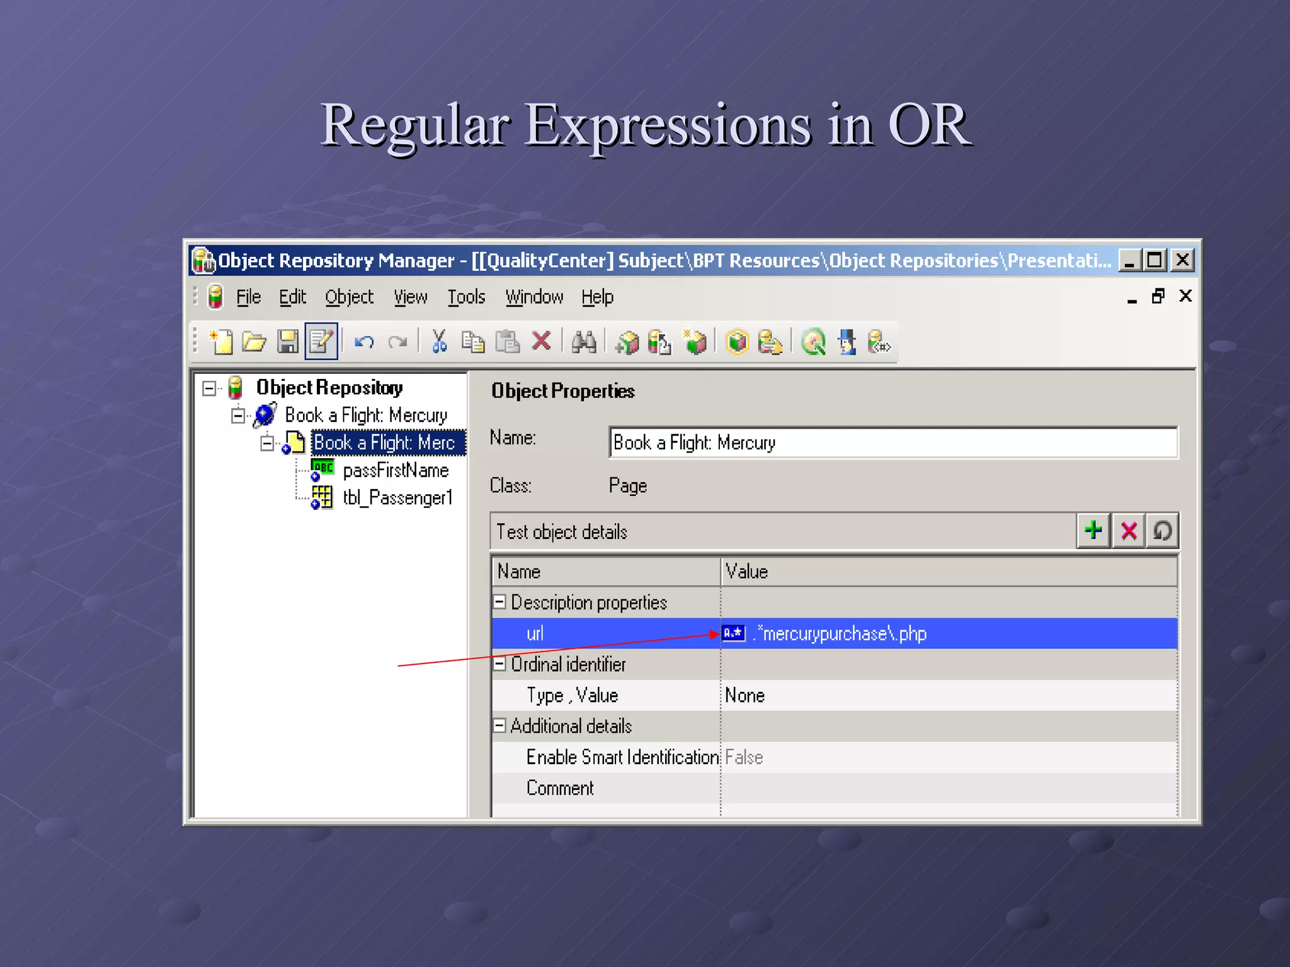Click the Type, Value row label
The height and width of the screenshot is (967, 1290).
(x=572, y=695)
